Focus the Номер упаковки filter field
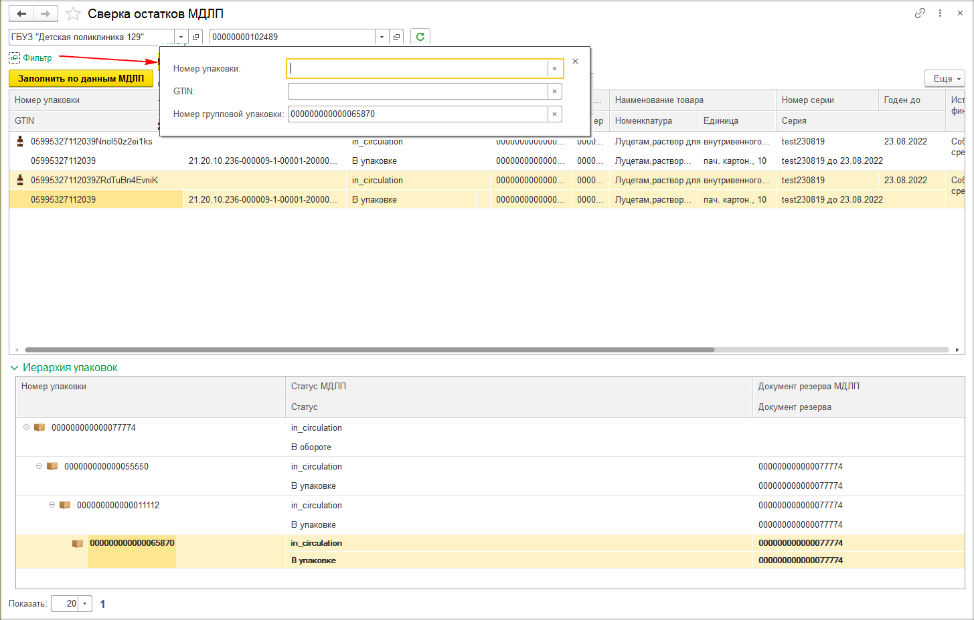 click(x=418, y=68)
